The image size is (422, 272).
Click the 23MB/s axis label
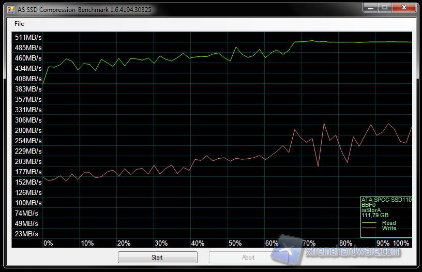(x=27, y=234)
